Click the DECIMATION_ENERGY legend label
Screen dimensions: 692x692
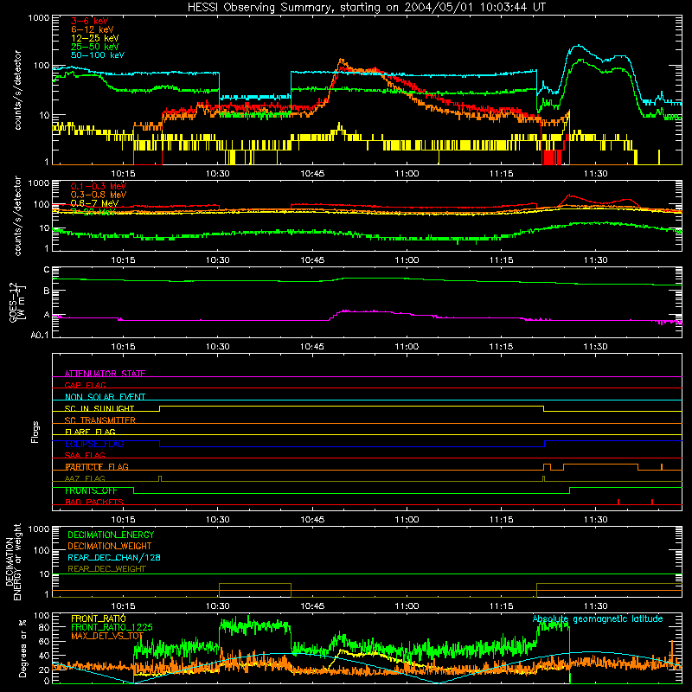(111, 535)
